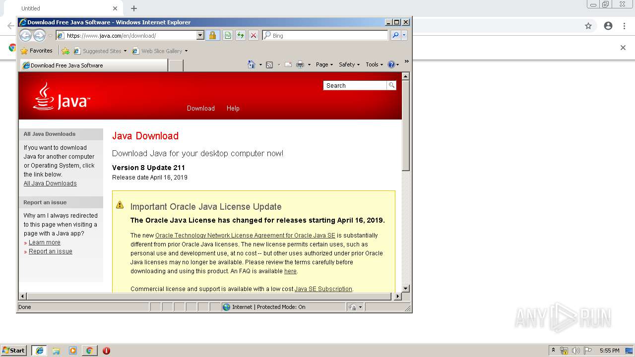The image size is (635, 357).
Task: Click the Read Mail envelope icon
Action: [288, 64]
